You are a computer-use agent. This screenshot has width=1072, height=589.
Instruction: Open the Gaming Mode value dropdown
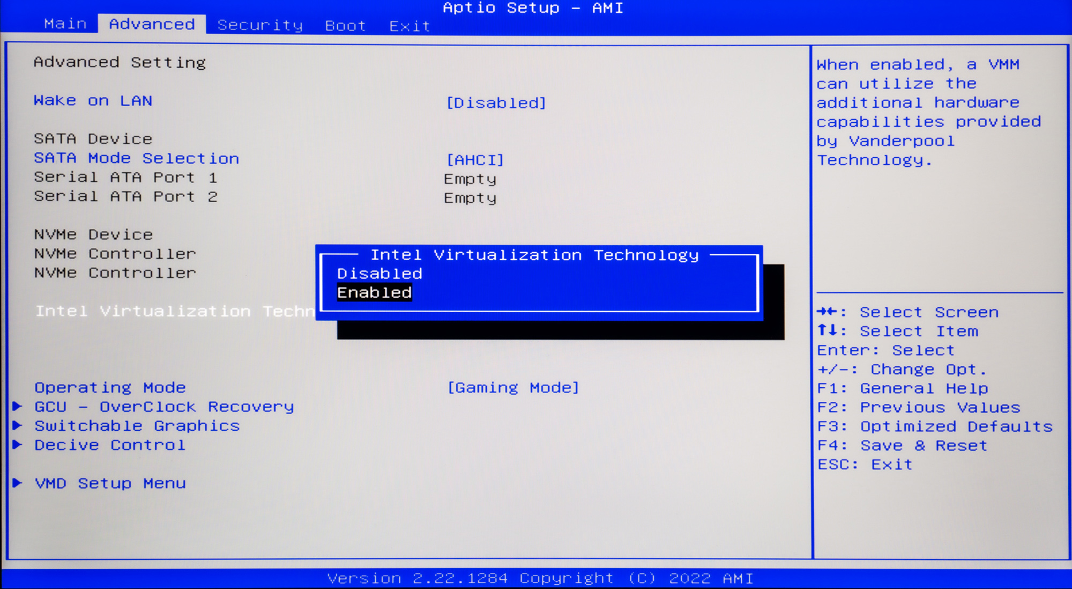(x=513, y=388)
